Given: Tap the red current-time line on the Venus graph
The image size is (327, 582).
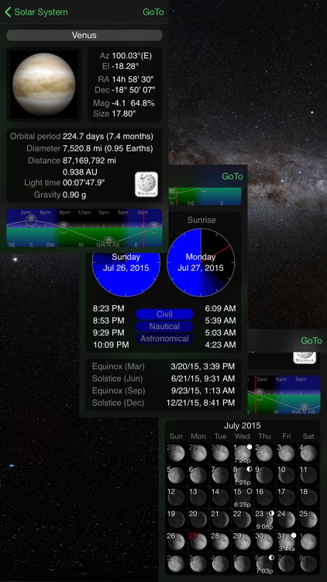Looking at the screenshot, I should point(143,228).
